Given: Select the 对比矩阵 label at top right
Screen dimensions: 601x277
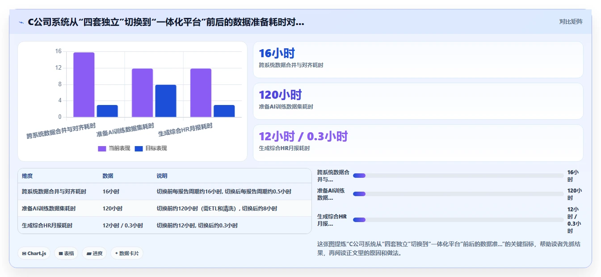Looking at the screenshot, I should [571, 21].
